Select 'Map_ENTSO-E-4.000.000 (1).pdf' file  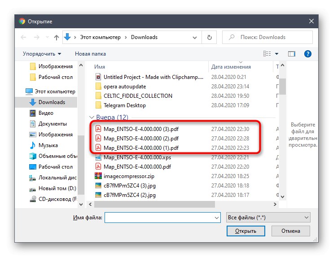click(137, 148)
